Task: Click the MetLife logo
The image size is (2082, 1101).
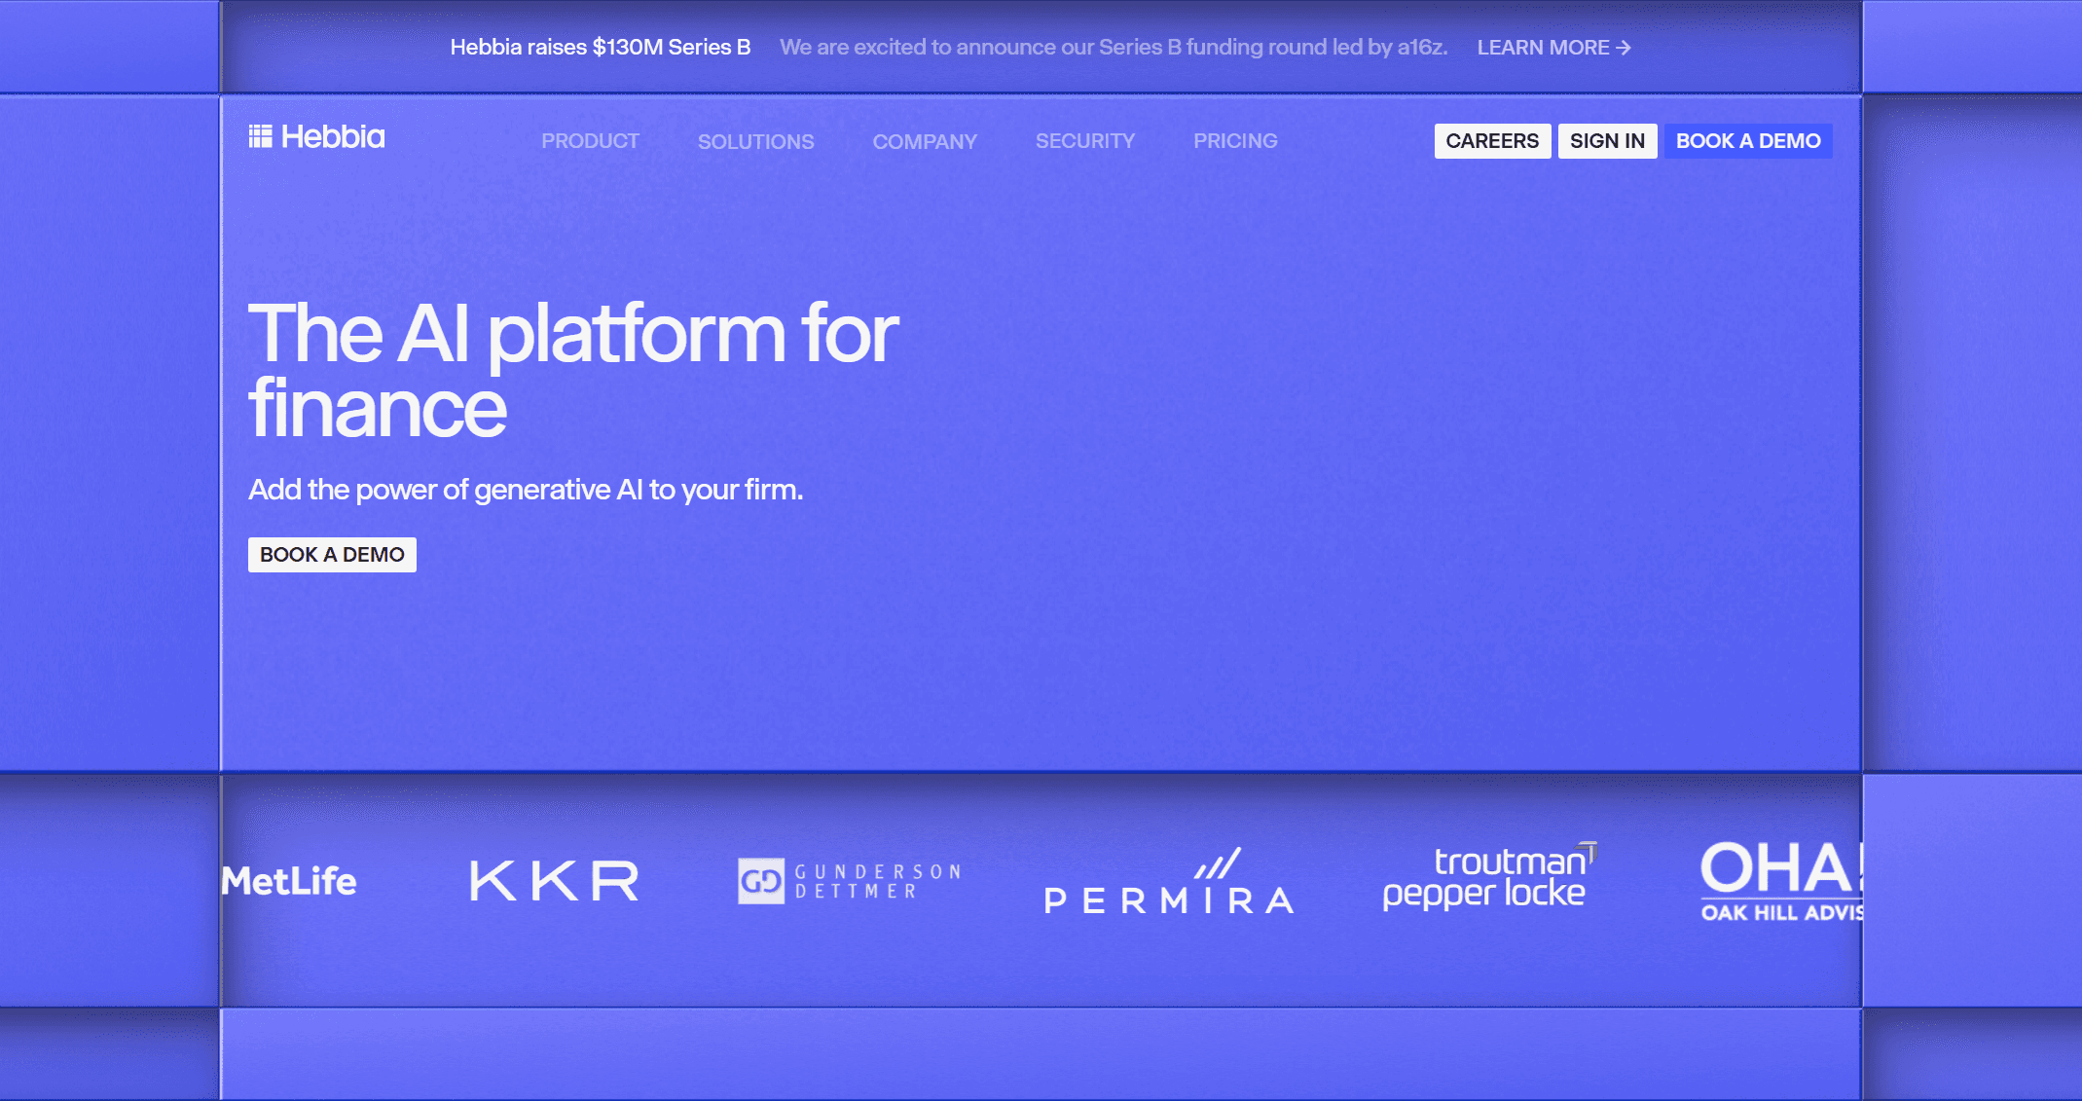Action: click(x=289, y=881)
